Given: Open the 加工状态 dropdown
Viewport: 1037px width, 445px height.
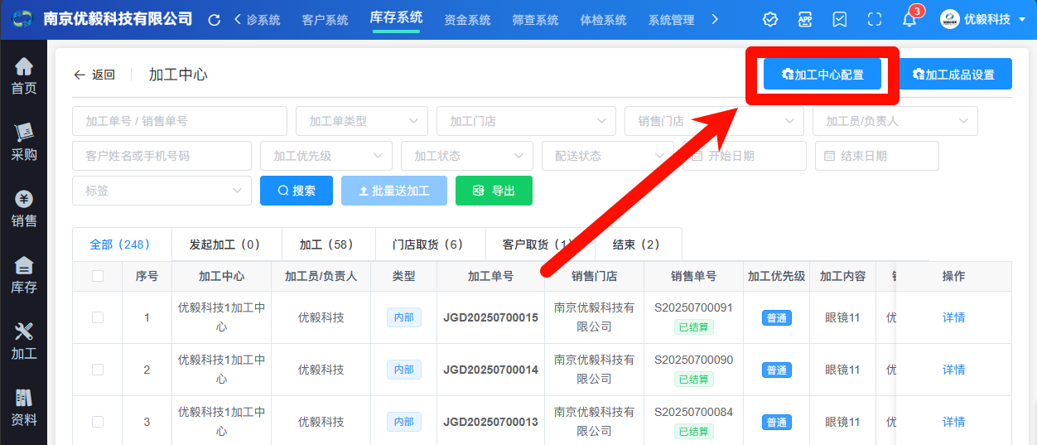Looking at the screenshot, I should coord(466,156).
